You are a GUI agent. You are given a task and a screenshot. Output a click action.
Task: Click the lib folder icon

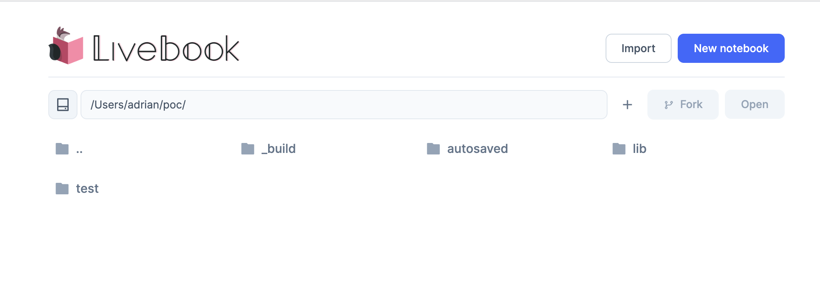click(619, 149)
